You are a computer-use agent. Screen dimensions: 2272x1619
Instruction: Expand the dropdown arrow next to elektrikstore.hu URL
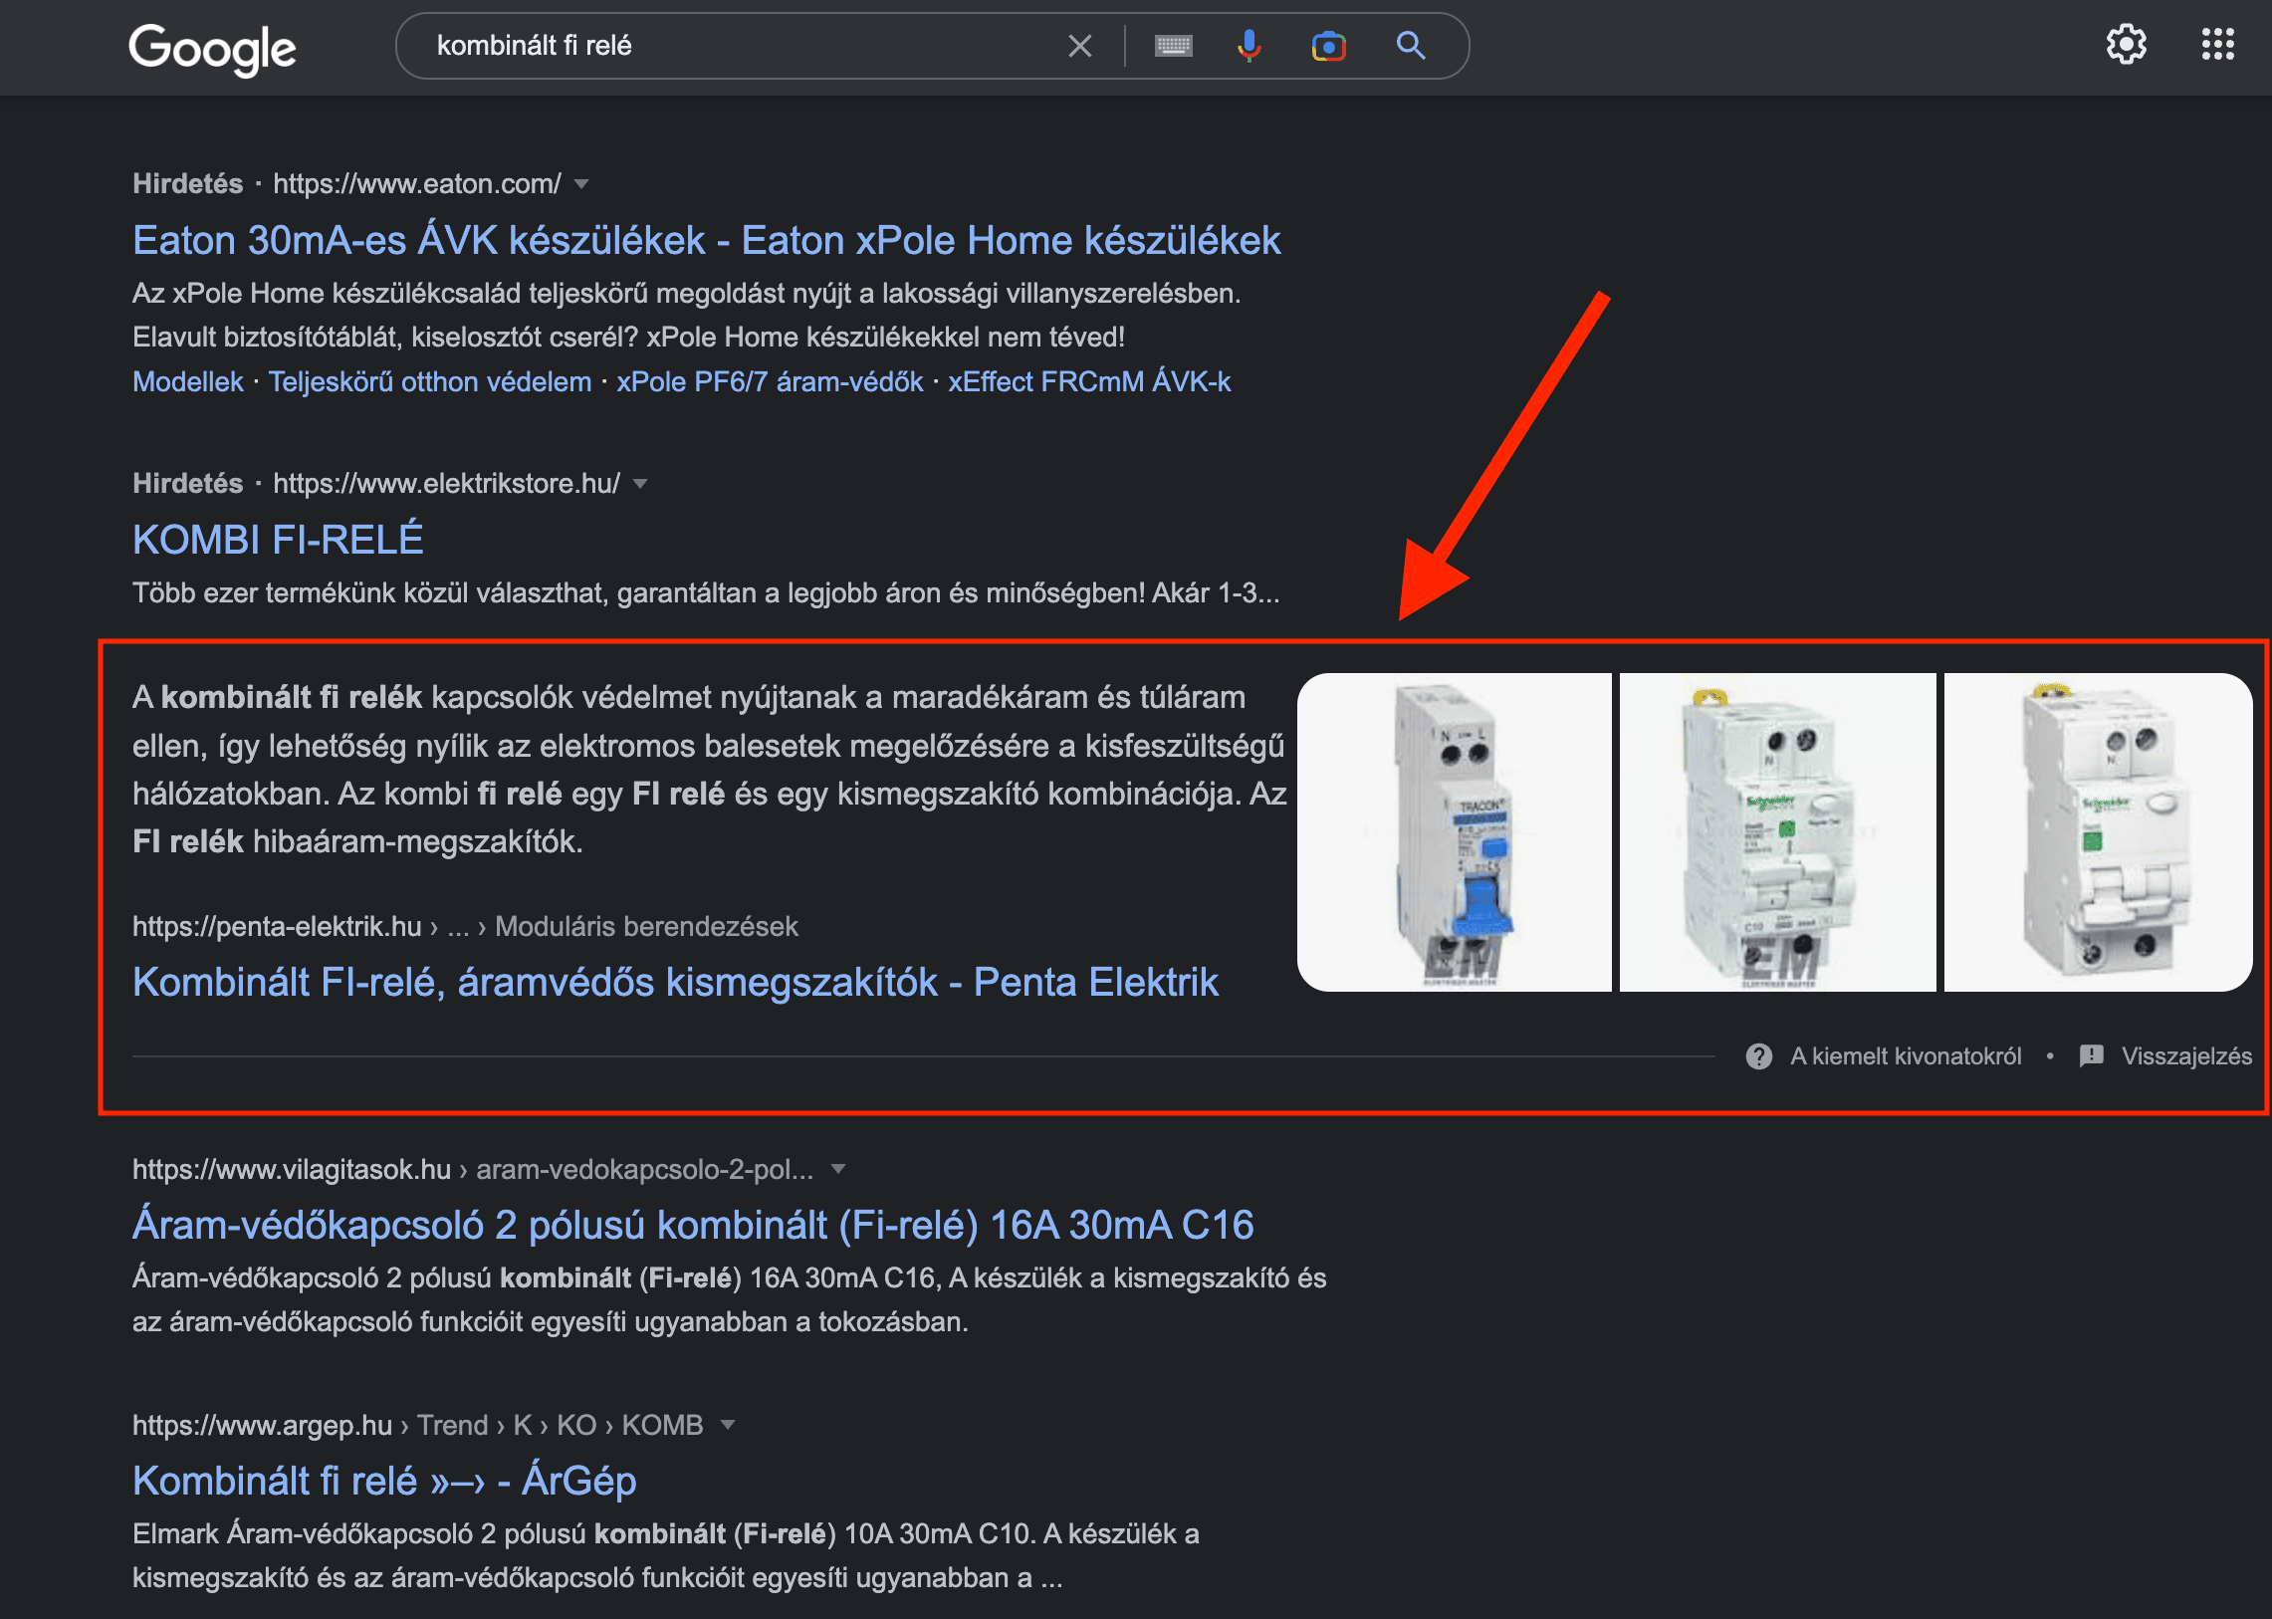click(641, 484)
